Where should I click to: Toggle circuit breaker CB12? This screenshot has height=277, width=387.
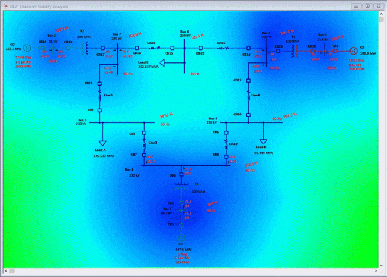[x=248, y=80]
